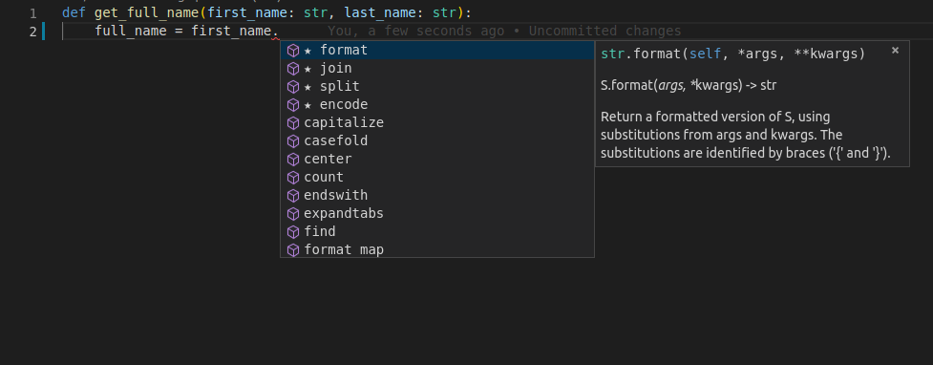933x365 pixels.
Task: Click the method icon next to center
Action: [293, 160]
